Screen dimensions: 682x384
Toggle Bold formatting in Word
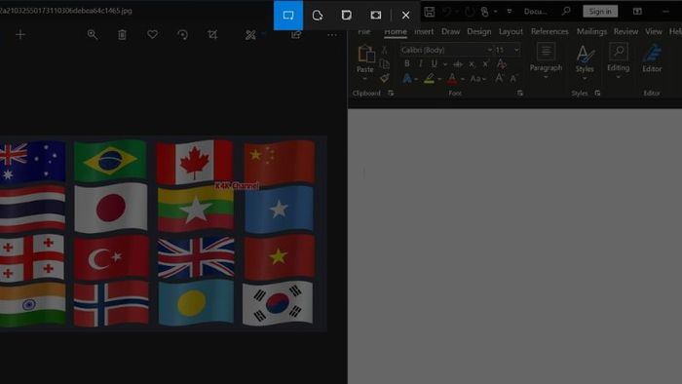click(406, 64)
